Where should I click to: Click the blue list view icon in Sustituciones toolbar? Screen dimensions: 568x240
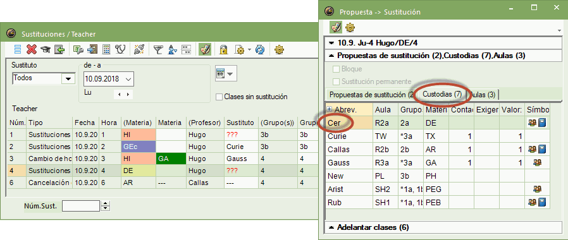pyautogui.click(x=17, y=49)
